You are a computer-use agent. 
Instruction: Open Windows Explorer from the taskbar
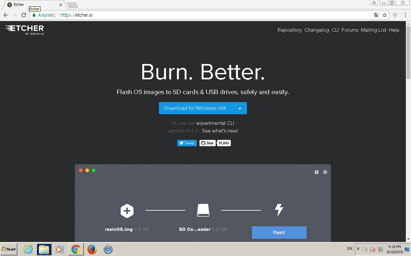point(44,249)
